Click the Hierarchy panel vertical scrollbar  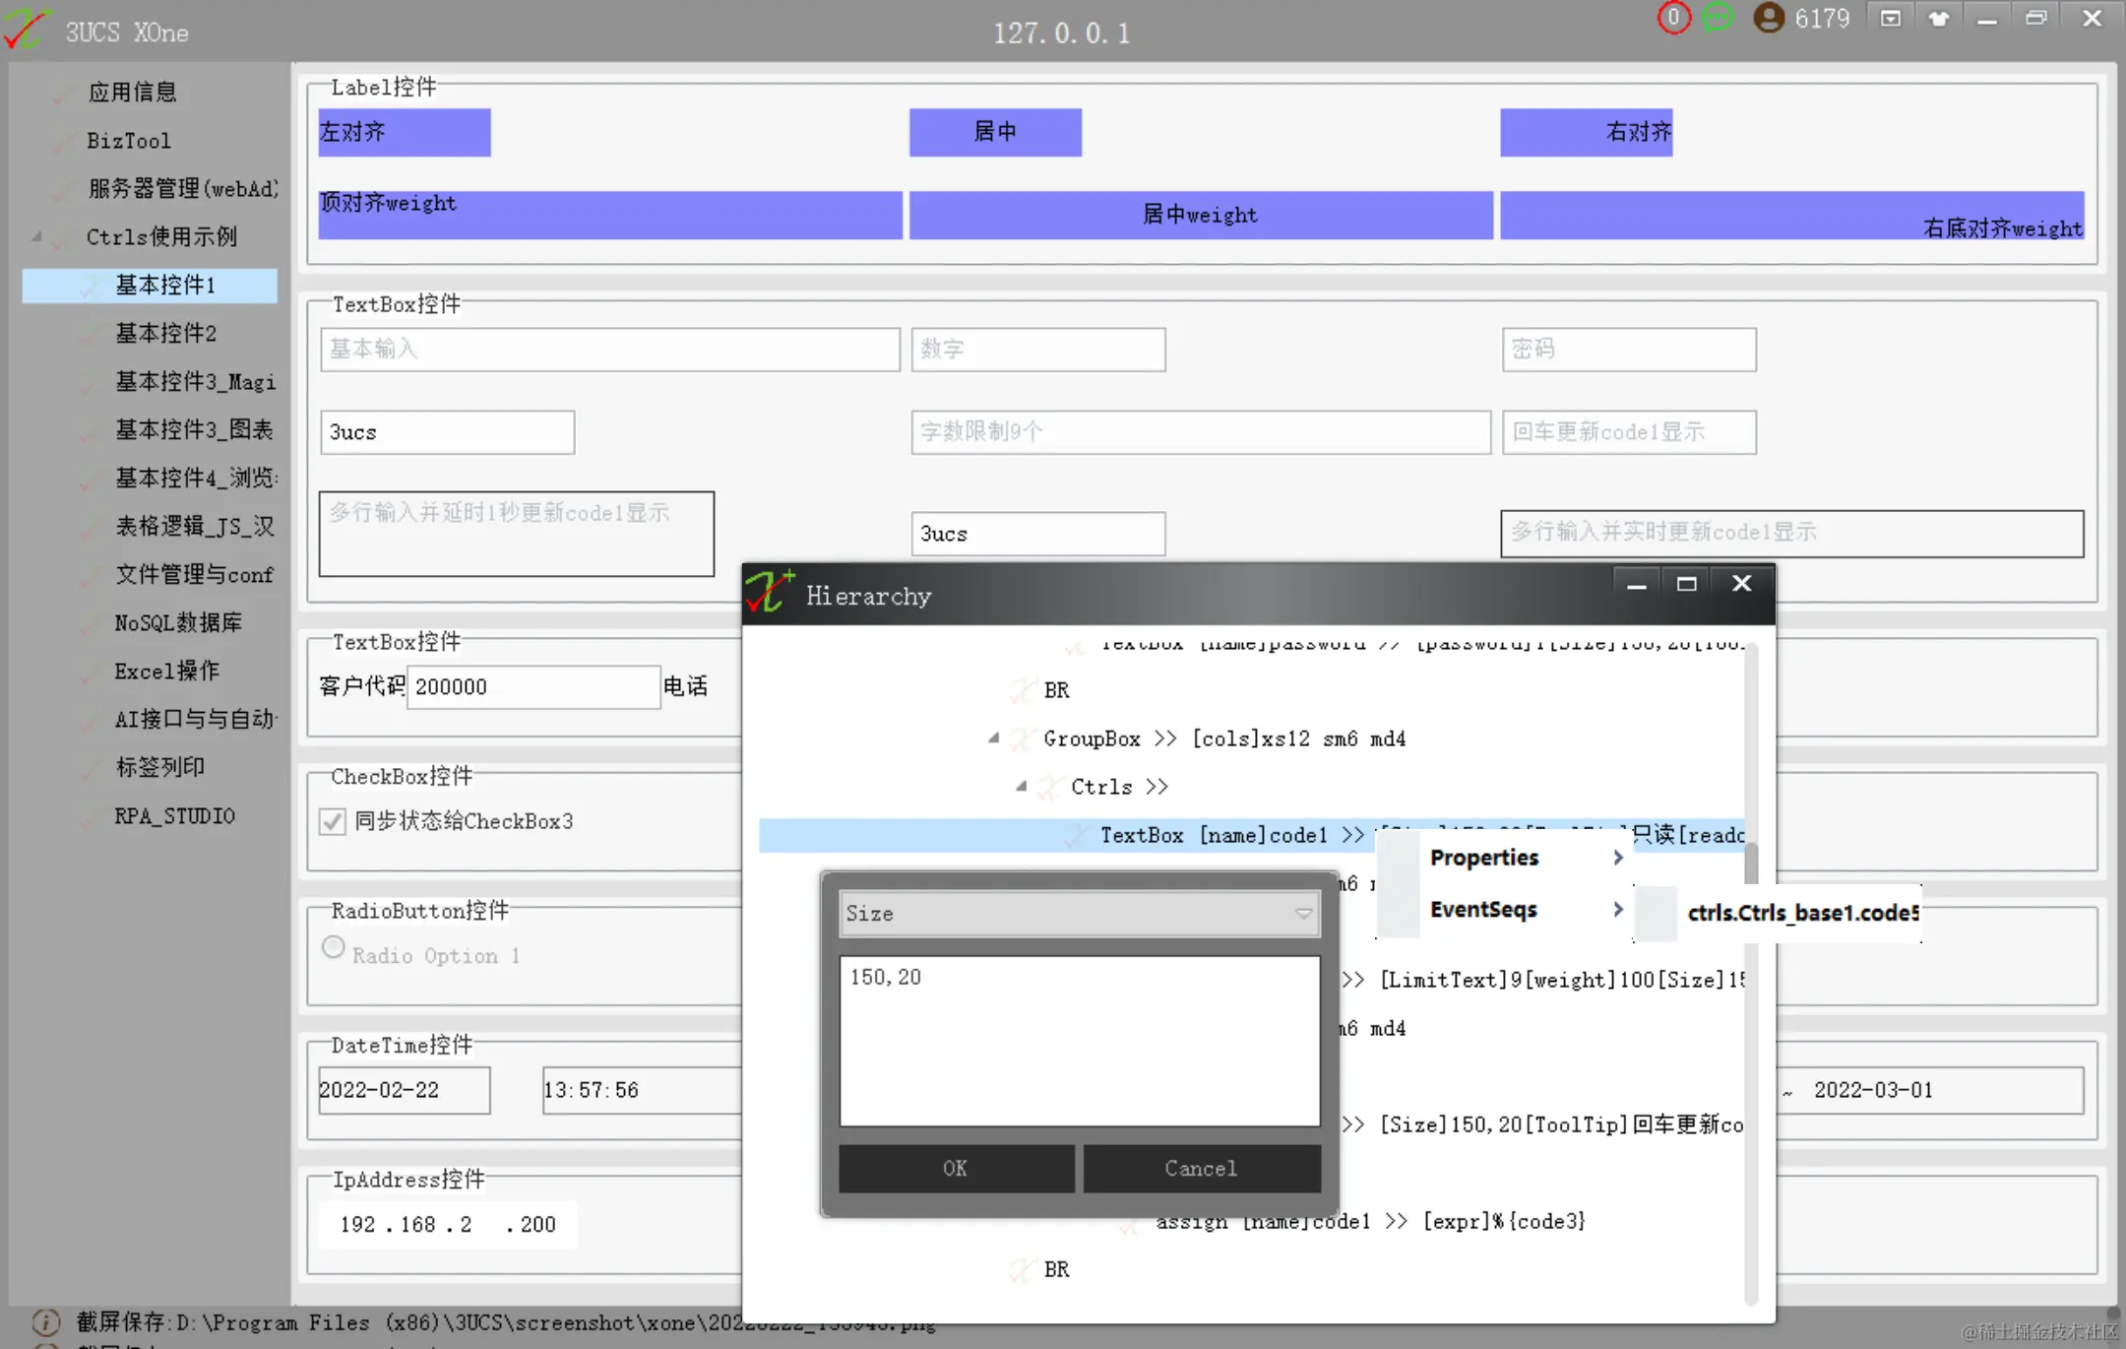coord(1751,864)
